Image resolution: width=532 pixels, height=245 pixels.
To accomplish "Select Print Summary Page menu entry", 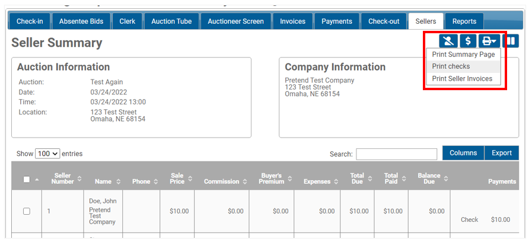I will [x=463, y=55].
